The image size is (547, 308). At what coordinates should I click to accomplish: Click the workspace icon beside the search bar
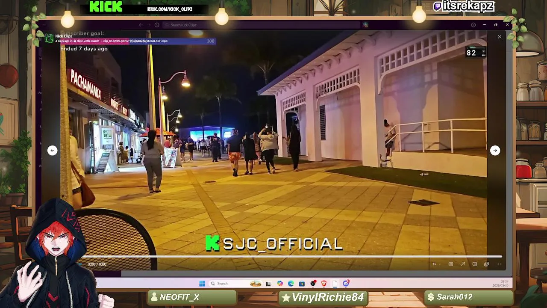(366, 25)
